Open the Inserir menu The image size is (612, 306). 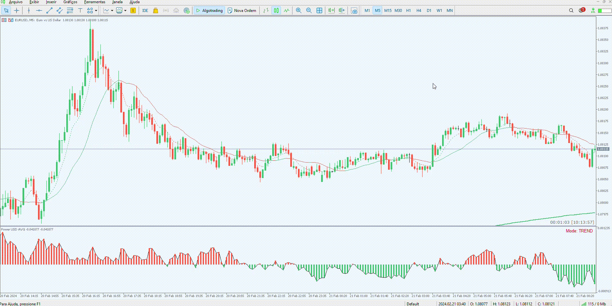(x=51, y=2)
